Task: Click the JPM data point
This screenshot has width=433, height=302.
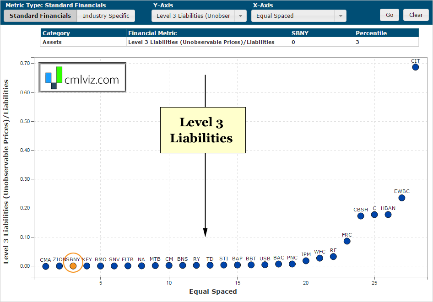Action: click(306, 261)
